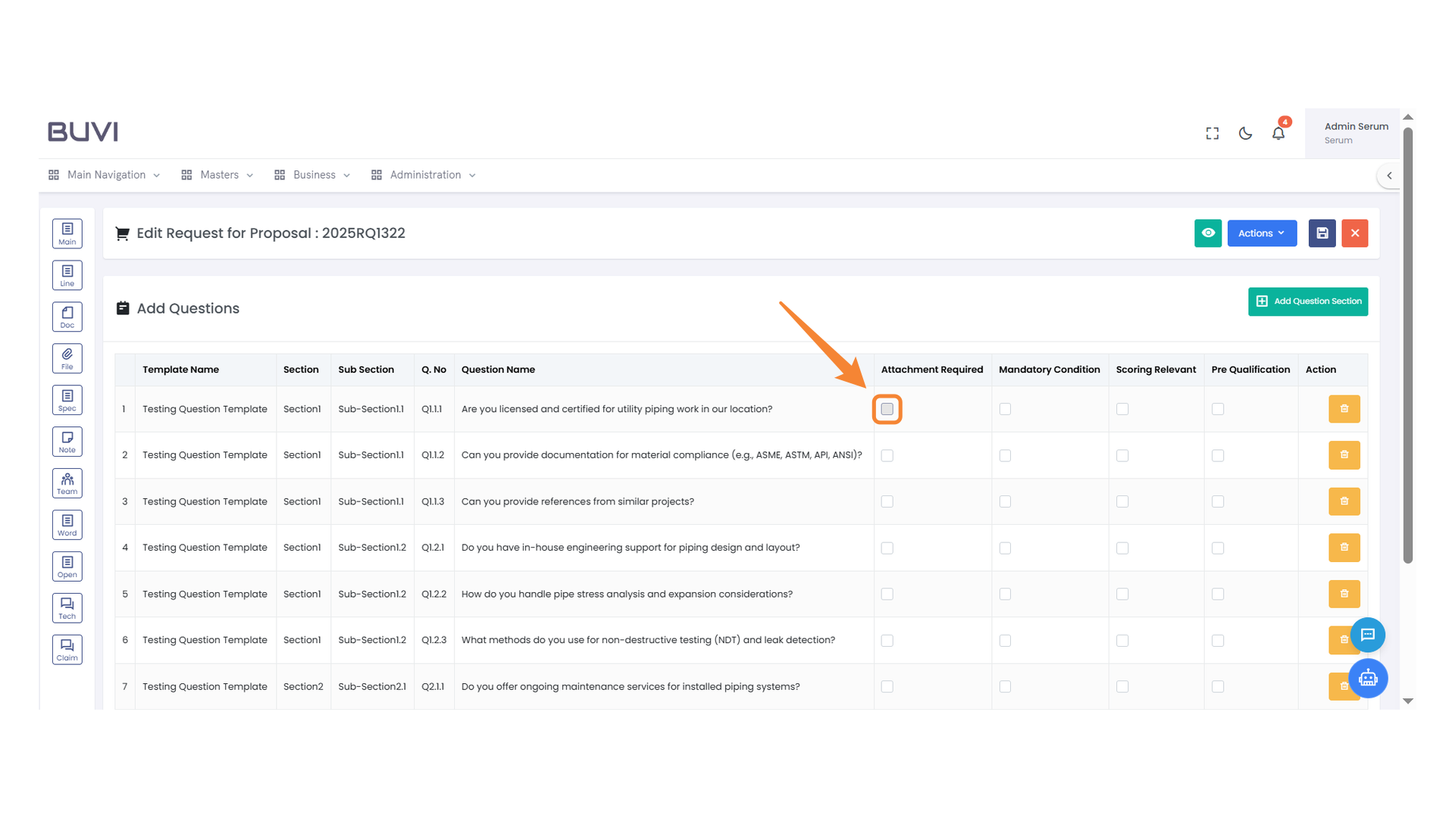Screen dimensions: 1455x818
Task: Click the eye preview button
Action: [x=1208, y=233]
